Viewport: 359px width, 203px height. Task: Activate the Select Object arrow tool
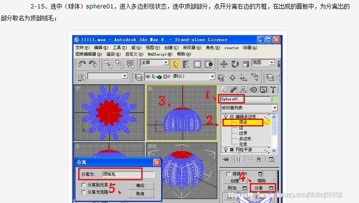175,64
